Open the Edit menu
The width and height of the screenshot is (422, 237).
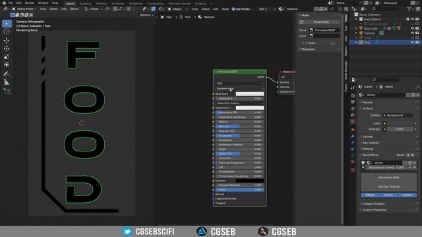19,3
